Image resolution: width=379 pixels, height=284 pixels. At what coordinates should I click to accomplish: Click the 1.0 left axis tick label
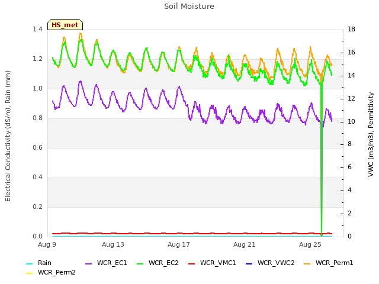point(37,88)
